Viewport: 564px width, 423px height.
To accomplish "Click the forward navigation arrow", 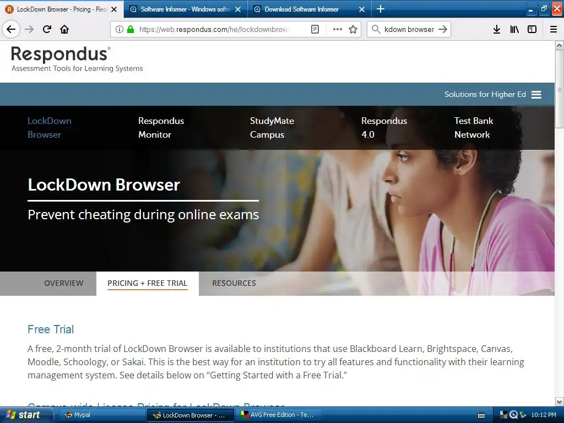I will tap(29, 29).
